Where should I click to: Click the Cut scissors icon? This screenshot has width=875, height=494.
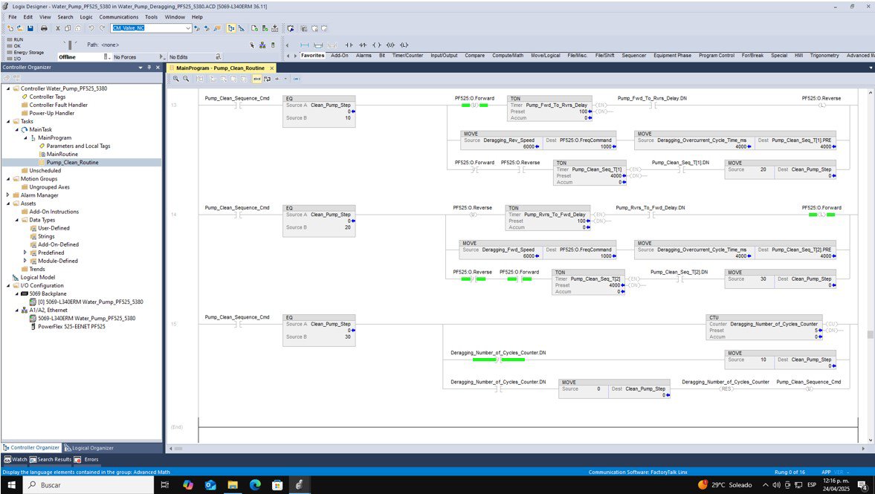click(x=57, y=28)
